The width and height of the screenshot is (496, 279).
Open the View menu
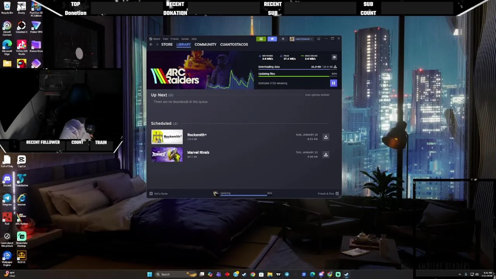tap(165, 39)
